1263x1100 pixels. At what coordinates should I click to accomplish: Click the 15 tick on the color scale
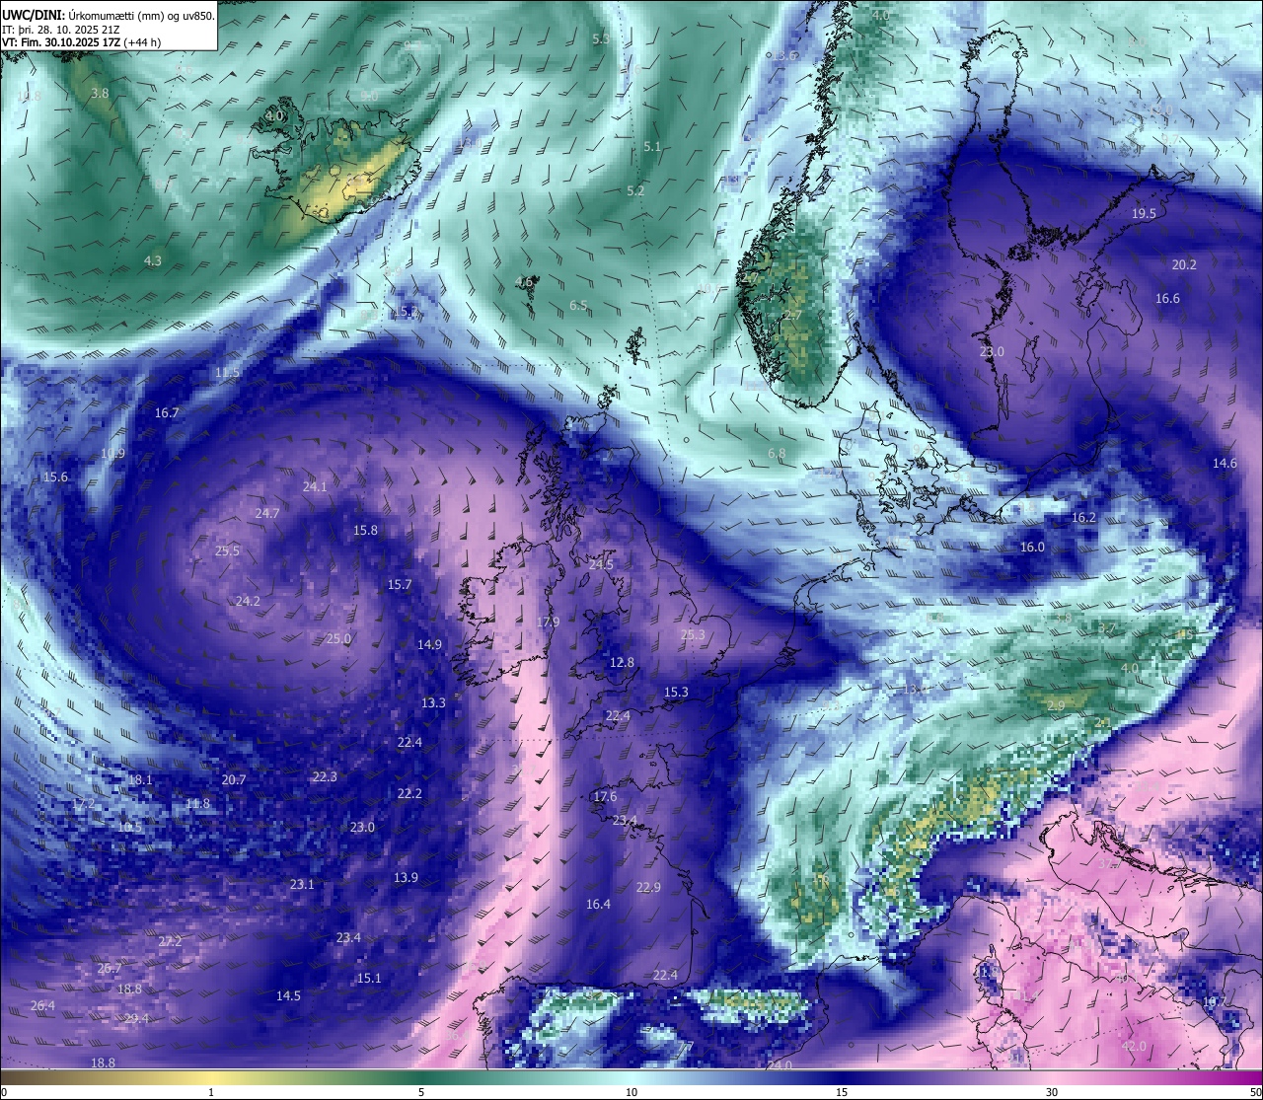[x=842, y=1092]
